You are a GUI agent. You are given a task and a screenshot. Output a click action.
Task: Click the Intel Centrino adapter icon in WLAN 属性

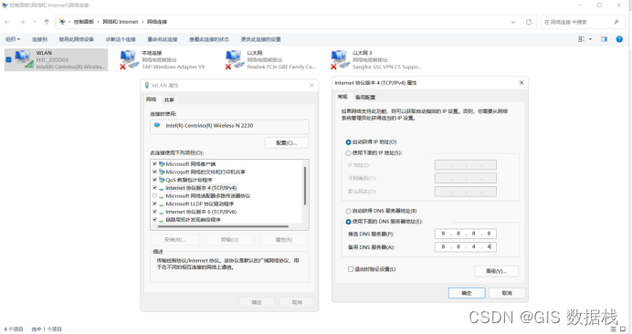click(x=157, y=125)
